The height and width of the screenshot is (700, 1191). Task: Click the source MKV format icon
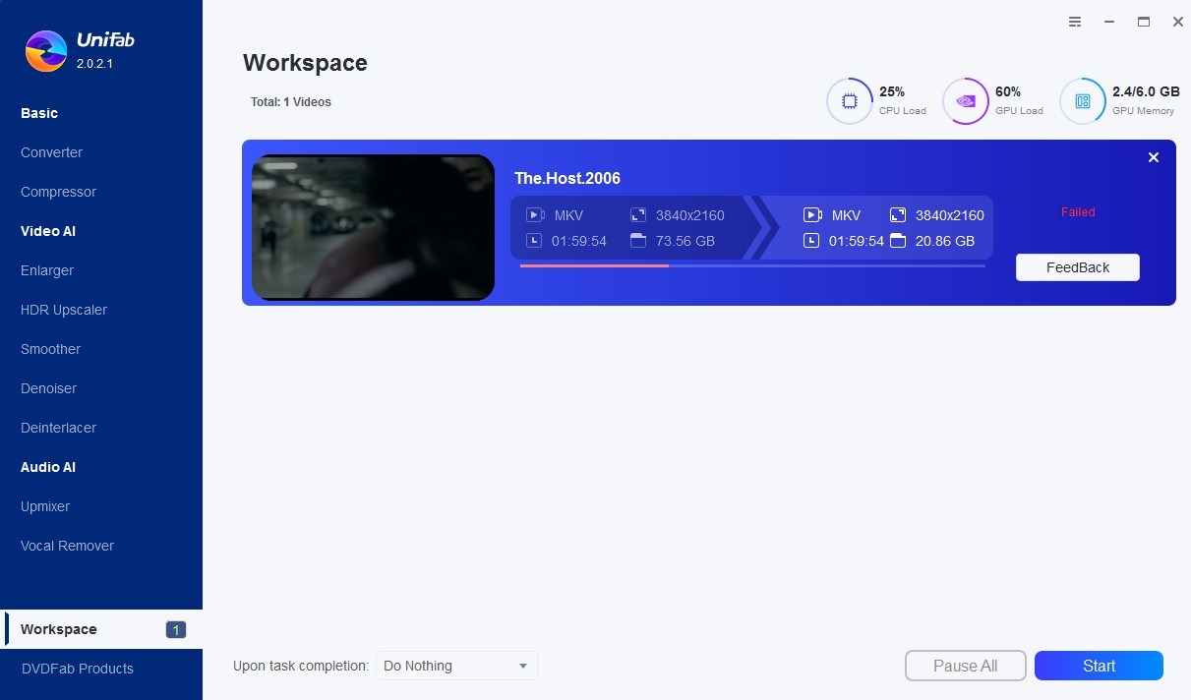(535, 215)
